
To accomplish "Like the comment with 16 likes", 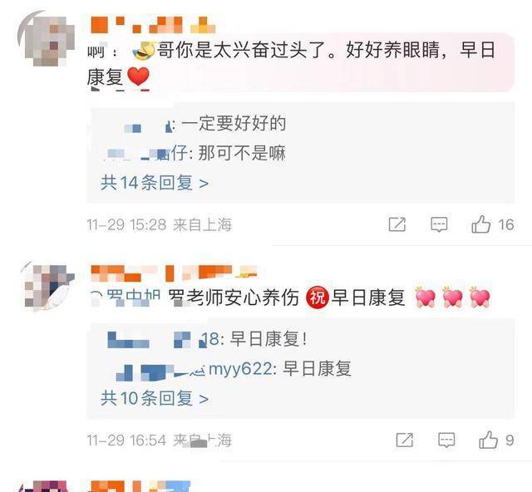I will pyautogui.click(x=480, y=224).
